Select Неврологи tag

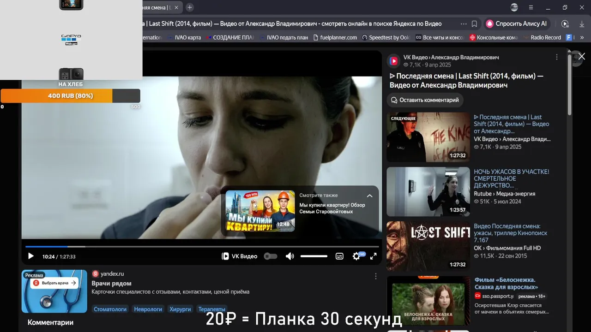pos(148,309)
